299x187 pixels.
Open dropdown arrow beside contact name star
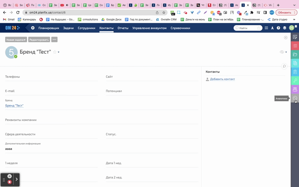point(58,52)
